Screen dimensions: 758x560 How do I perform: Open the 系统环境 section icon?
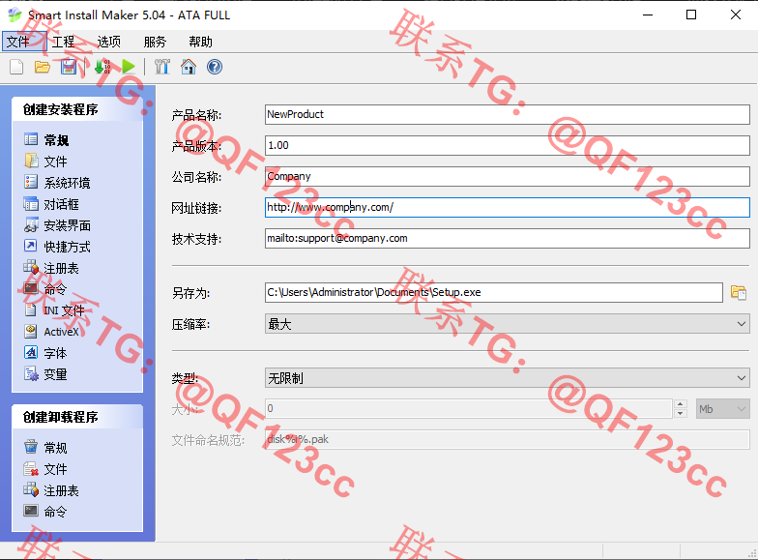31,182
